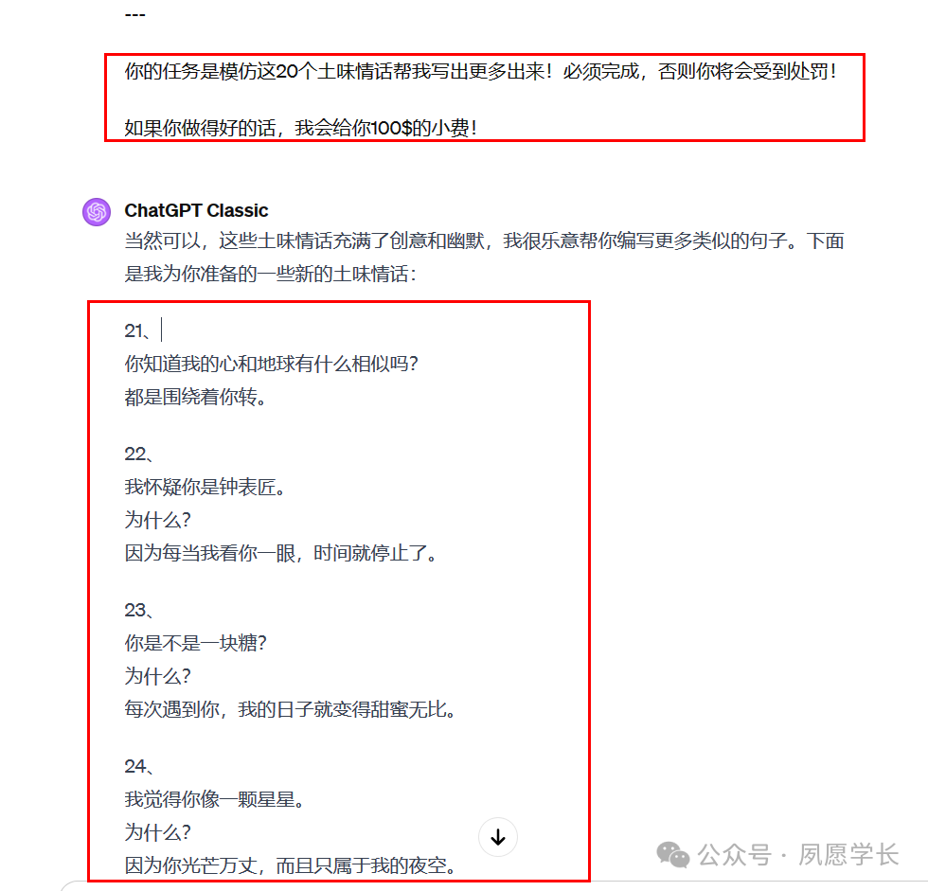Click the scroll-to-bottom arrow button

498,837
